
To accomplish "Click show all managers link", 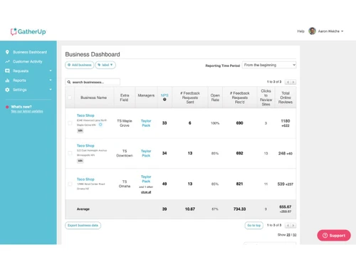I will coord(146,192).
